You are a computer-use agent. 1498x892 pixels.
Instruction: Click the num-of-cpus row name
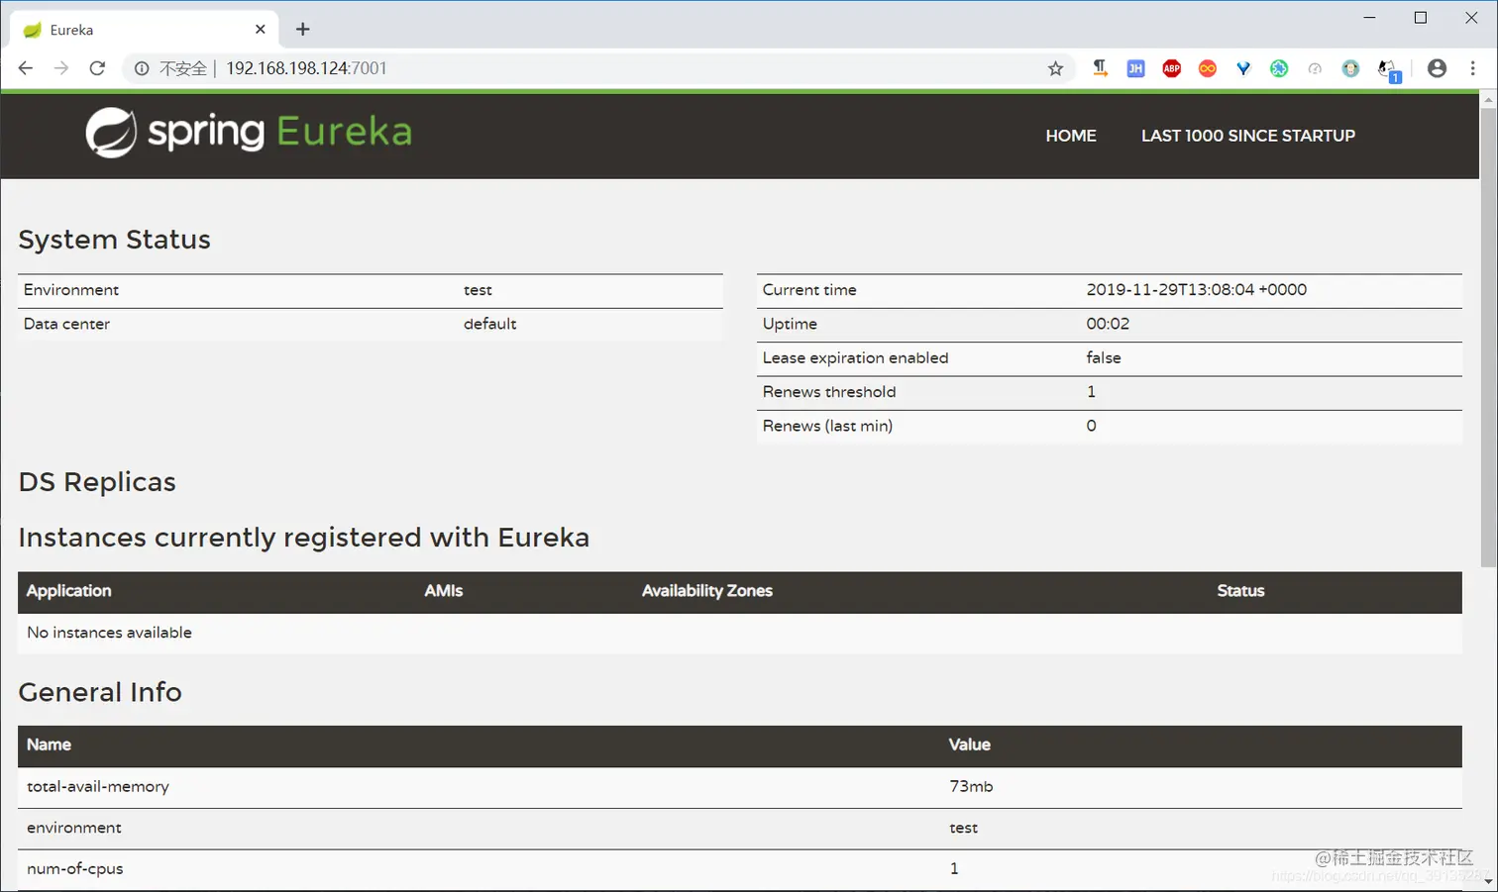click(x=75, y=869)
